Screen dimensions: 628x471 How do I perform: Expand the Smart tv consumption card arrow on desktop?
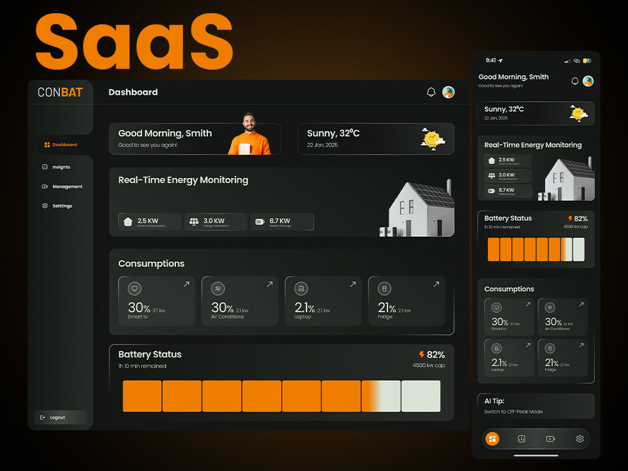[x=187, y=284]
